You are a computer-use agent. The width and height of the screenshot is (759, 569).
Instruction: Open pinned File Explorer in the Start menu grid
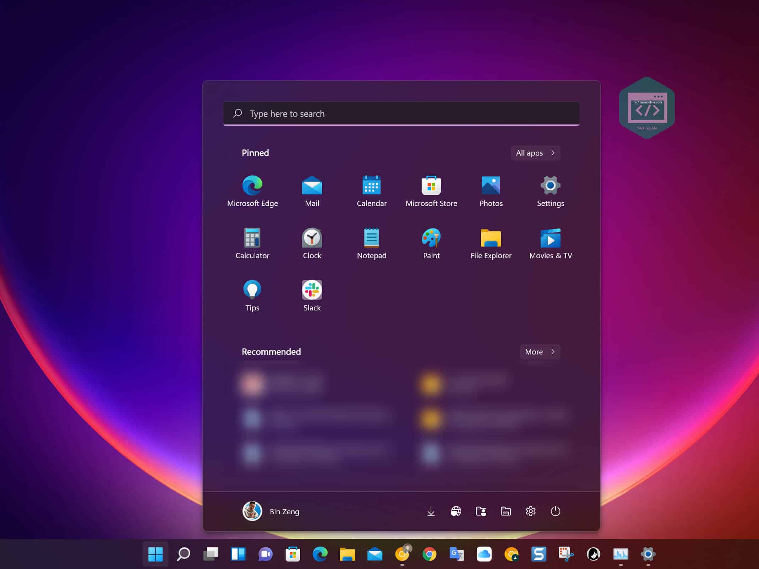(x=491, y=244)
